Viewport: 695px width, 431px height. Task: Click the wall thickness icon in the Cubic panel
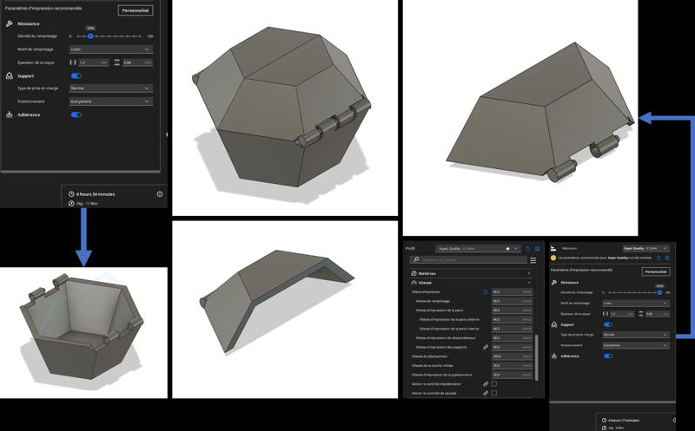click(73, 62)
